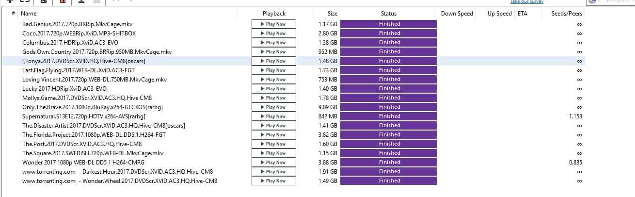Click the Finished progress bar for Only.The.Brave.2017

tap(388, 107)
